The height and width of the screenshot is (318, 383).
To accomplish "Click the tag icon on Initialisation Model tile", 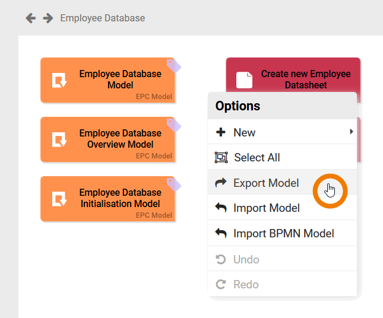I will click(174, 185).
